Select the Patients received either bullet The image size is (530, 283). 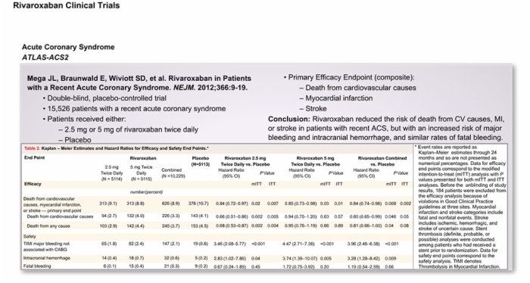(x=85, y=120)
